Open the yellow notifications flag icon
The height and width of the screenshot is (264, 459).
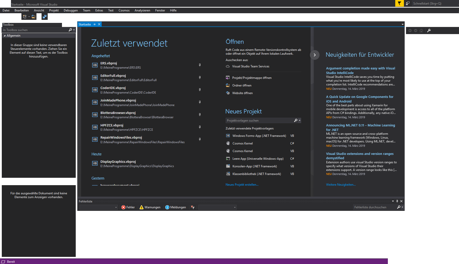pos(399,3)
